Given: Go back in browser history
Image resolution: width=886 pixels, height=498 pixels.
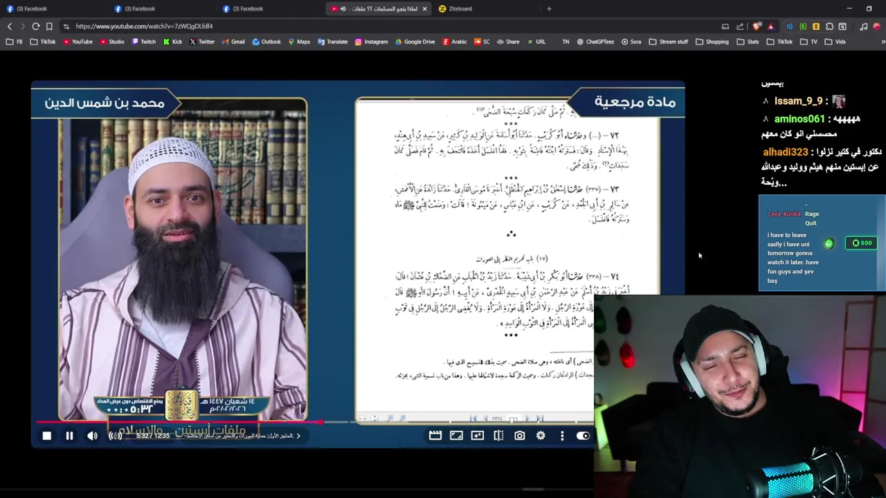Looking at the screenshot, I should click(x=9, y=26).
